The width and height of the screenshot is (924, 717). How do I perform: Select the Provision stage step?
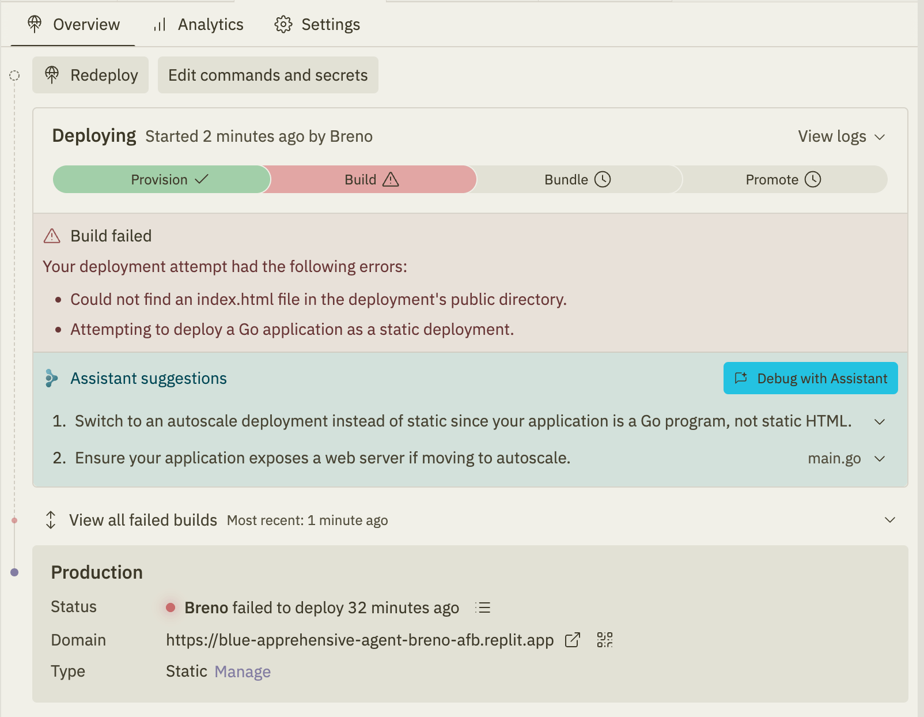click(x=162, y=179)
